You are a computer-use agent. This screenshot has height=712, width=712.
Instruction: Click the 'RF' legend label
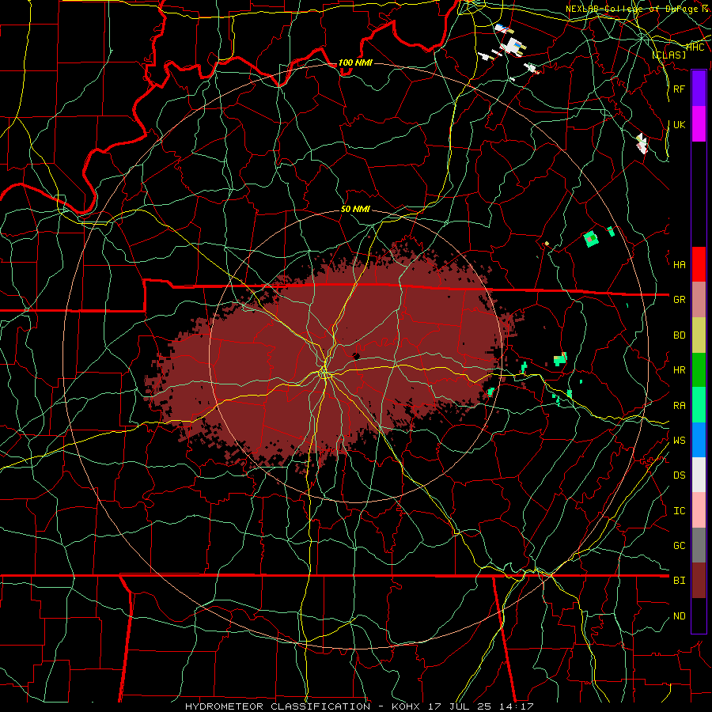679,89
